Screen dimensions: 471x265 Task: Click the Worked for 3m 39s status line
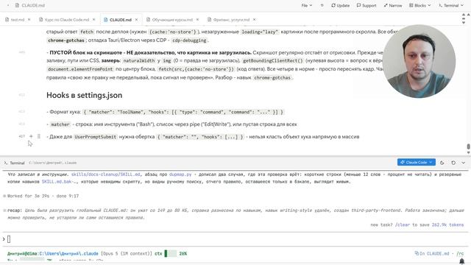43,196
